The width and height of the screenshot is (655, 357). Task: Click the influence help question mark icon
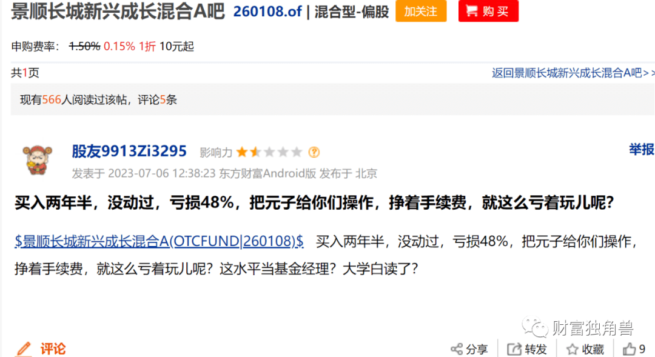click(x=314, y=152)
